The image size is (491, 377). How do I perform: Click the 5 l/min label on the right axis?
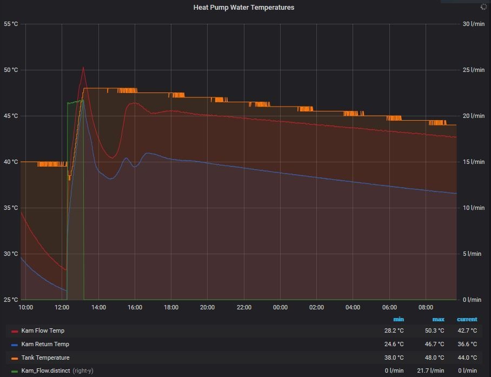pyautogui.click(x=472, y=254)
